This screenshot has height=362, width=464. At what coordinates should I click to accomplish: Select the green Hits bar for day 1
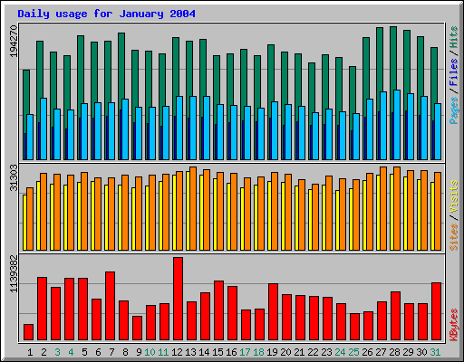pyautogui.click(x=26, y=92)
